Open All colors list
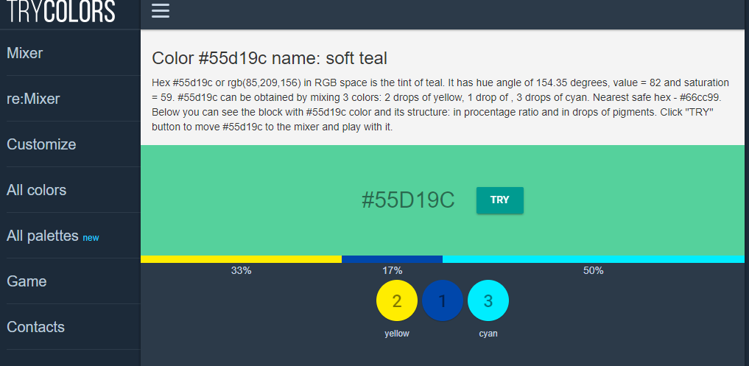This screenshot has width=749, height=366. click(x=37, y=190)
